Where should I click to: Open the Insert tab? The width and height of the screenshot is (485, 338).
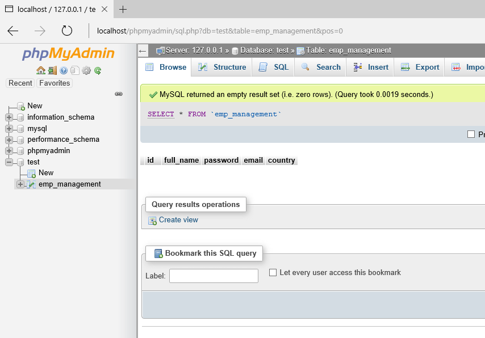[370, 67]
